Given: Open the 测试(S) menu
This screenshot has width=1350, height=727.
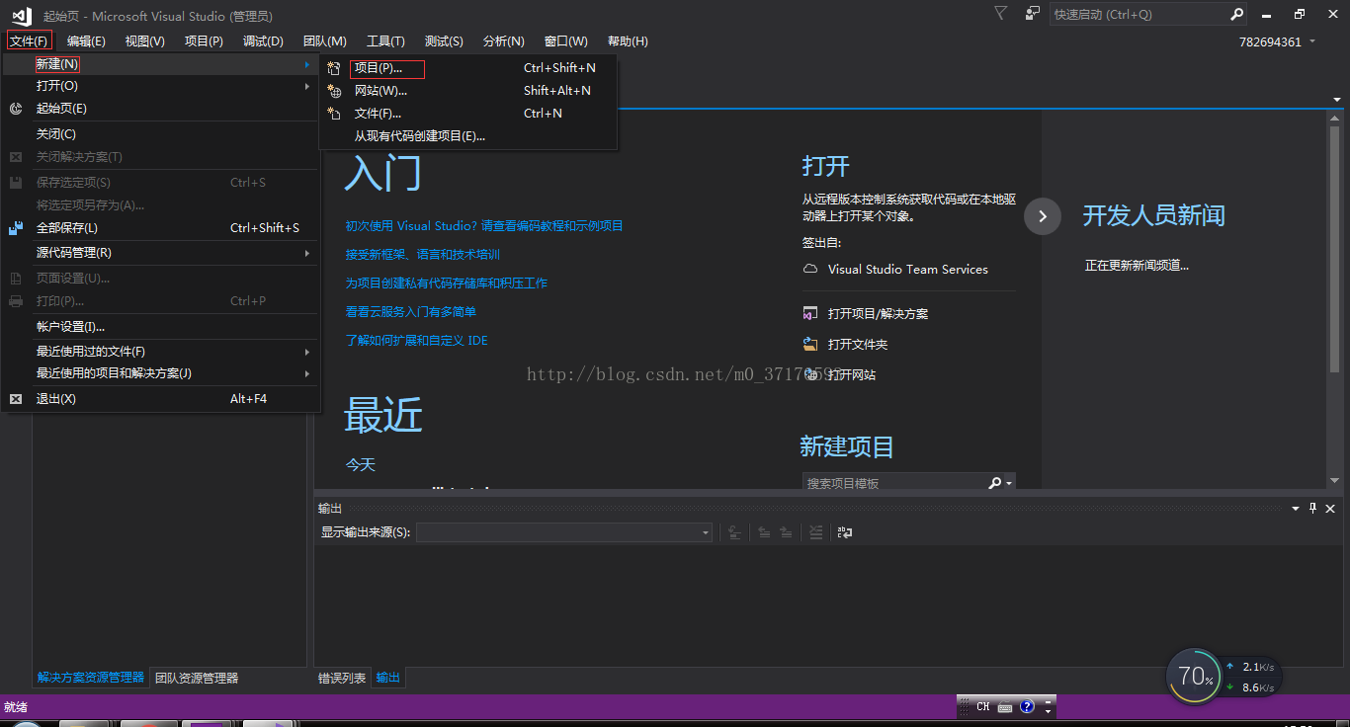Looking at the screenshot, I should tap(444, 41).
